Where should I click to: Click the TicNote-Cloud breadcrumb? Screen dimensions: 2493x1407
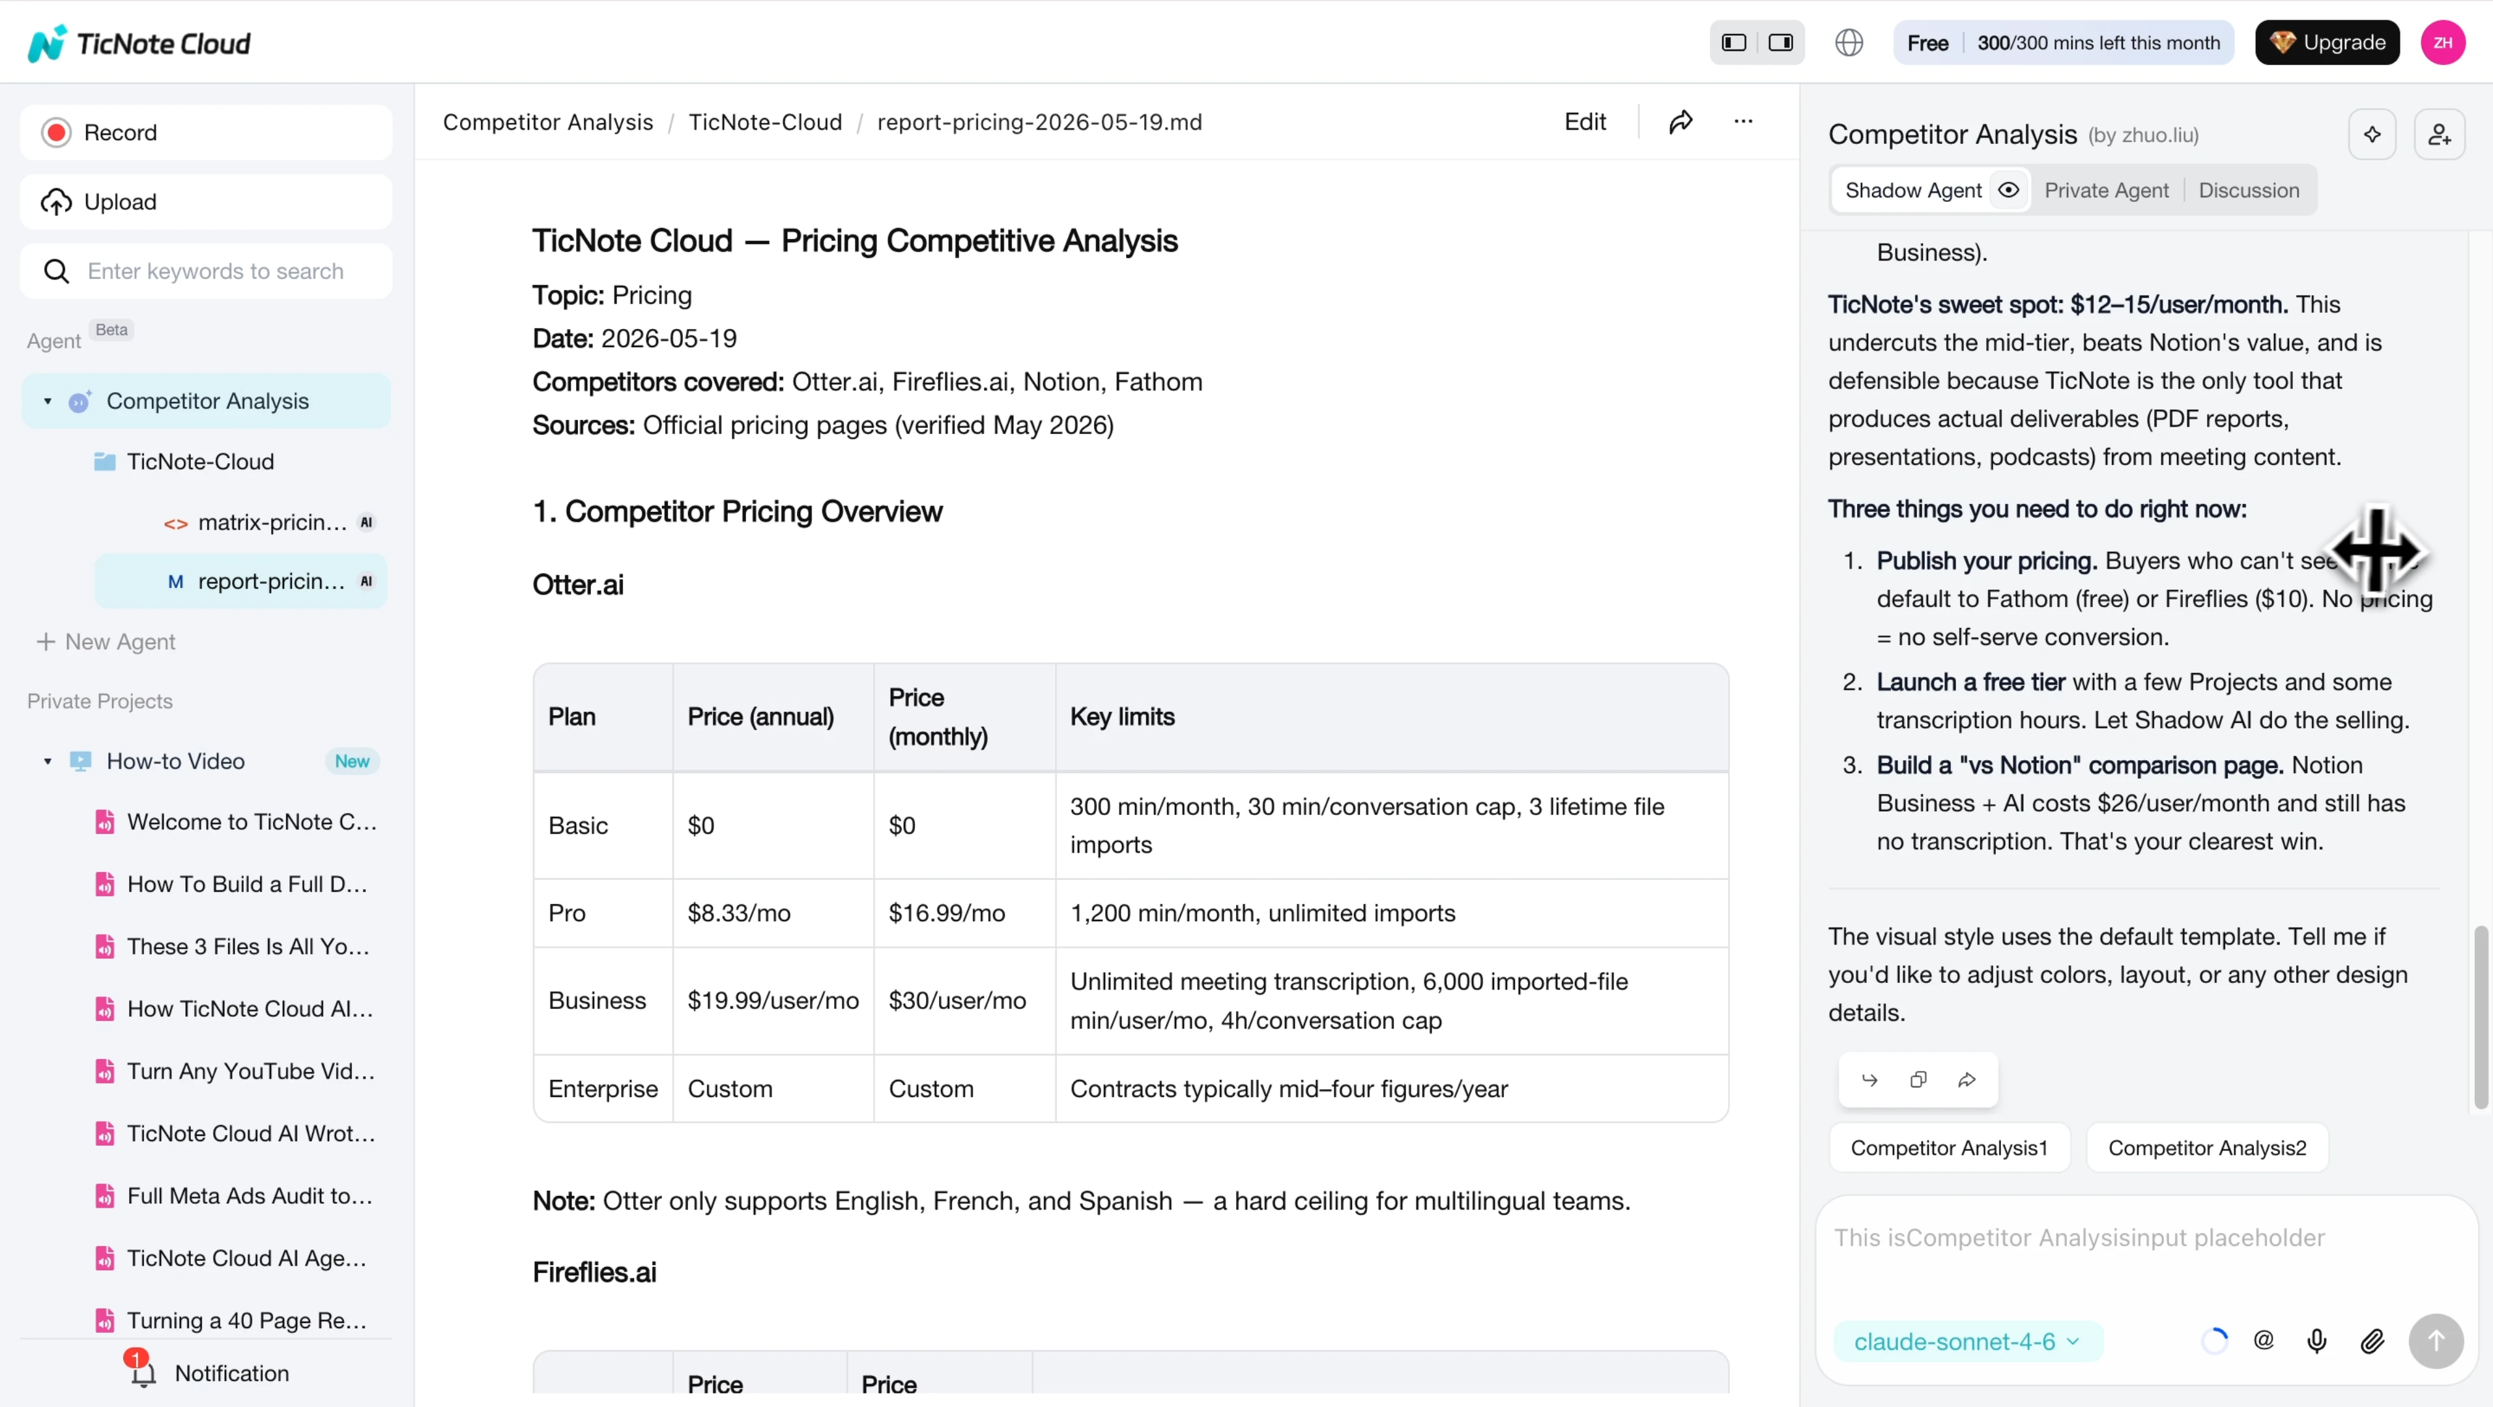764,122
